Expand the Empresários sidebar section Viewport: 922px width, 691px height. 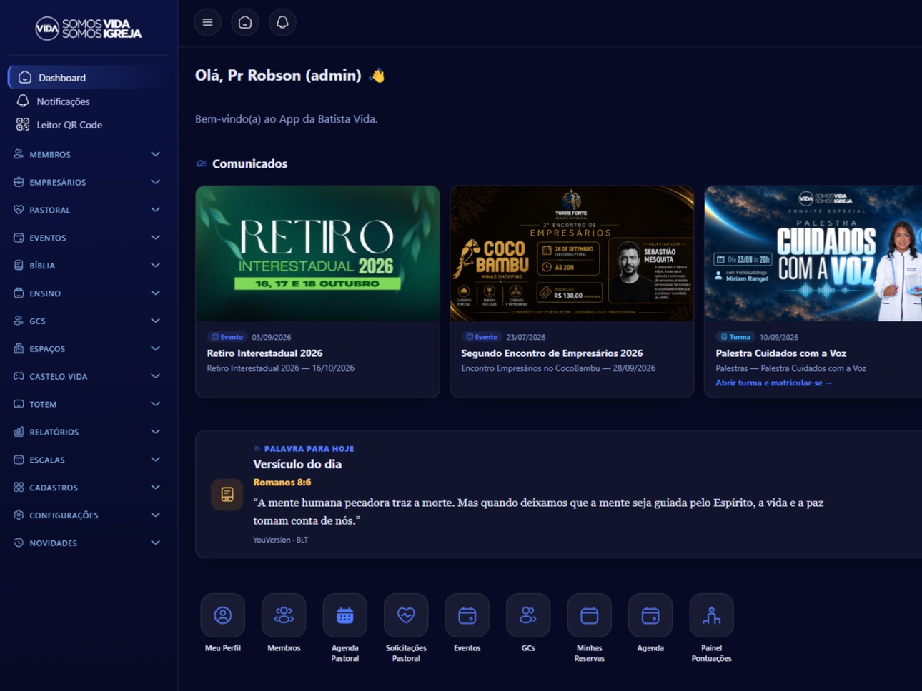pyautogui.click(x=87, y=182)
